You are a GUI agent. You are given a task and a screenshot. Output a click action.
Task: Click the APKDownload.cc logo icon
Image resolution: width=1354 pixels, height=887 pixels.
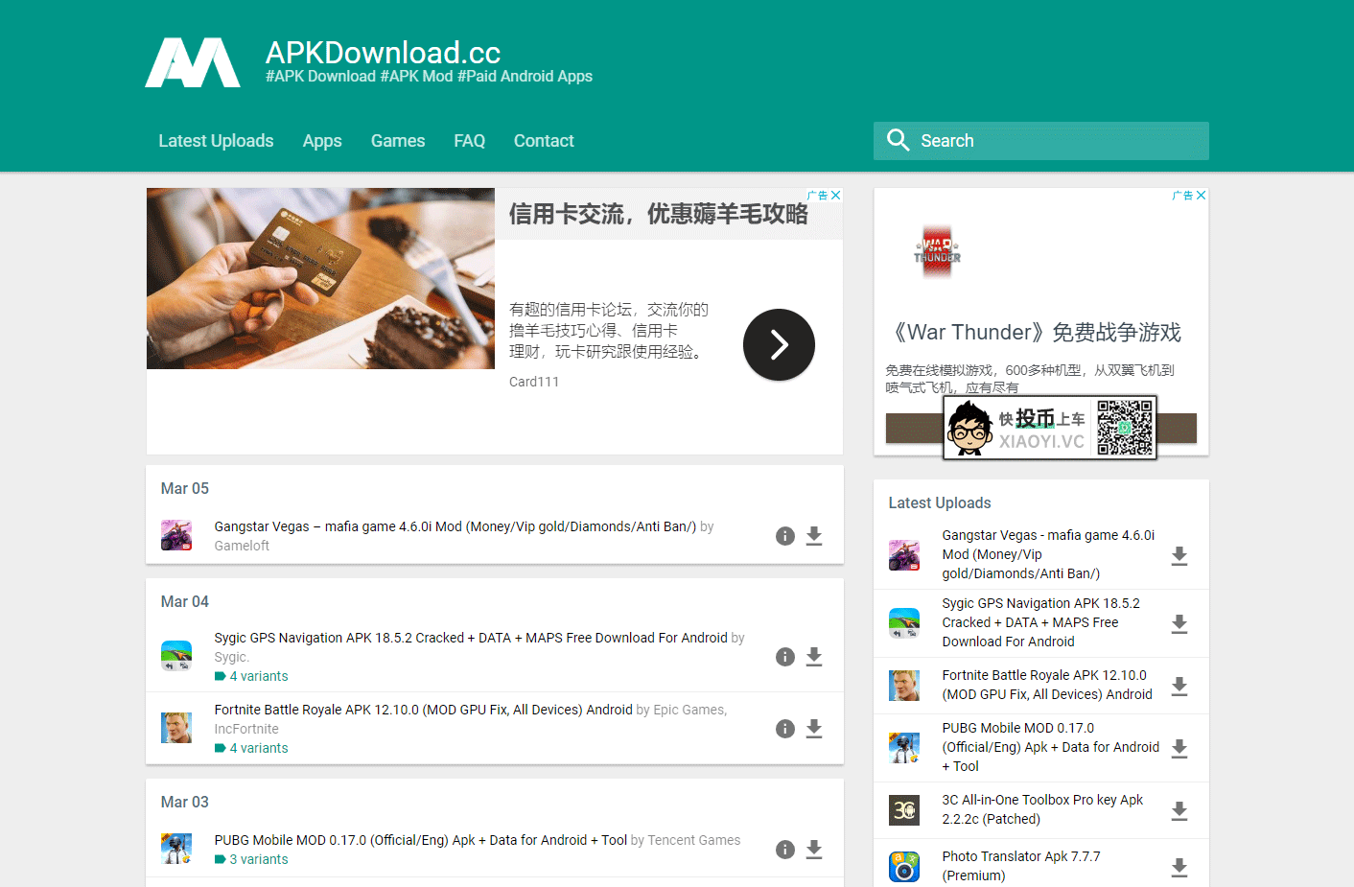[x=193, y=62]
